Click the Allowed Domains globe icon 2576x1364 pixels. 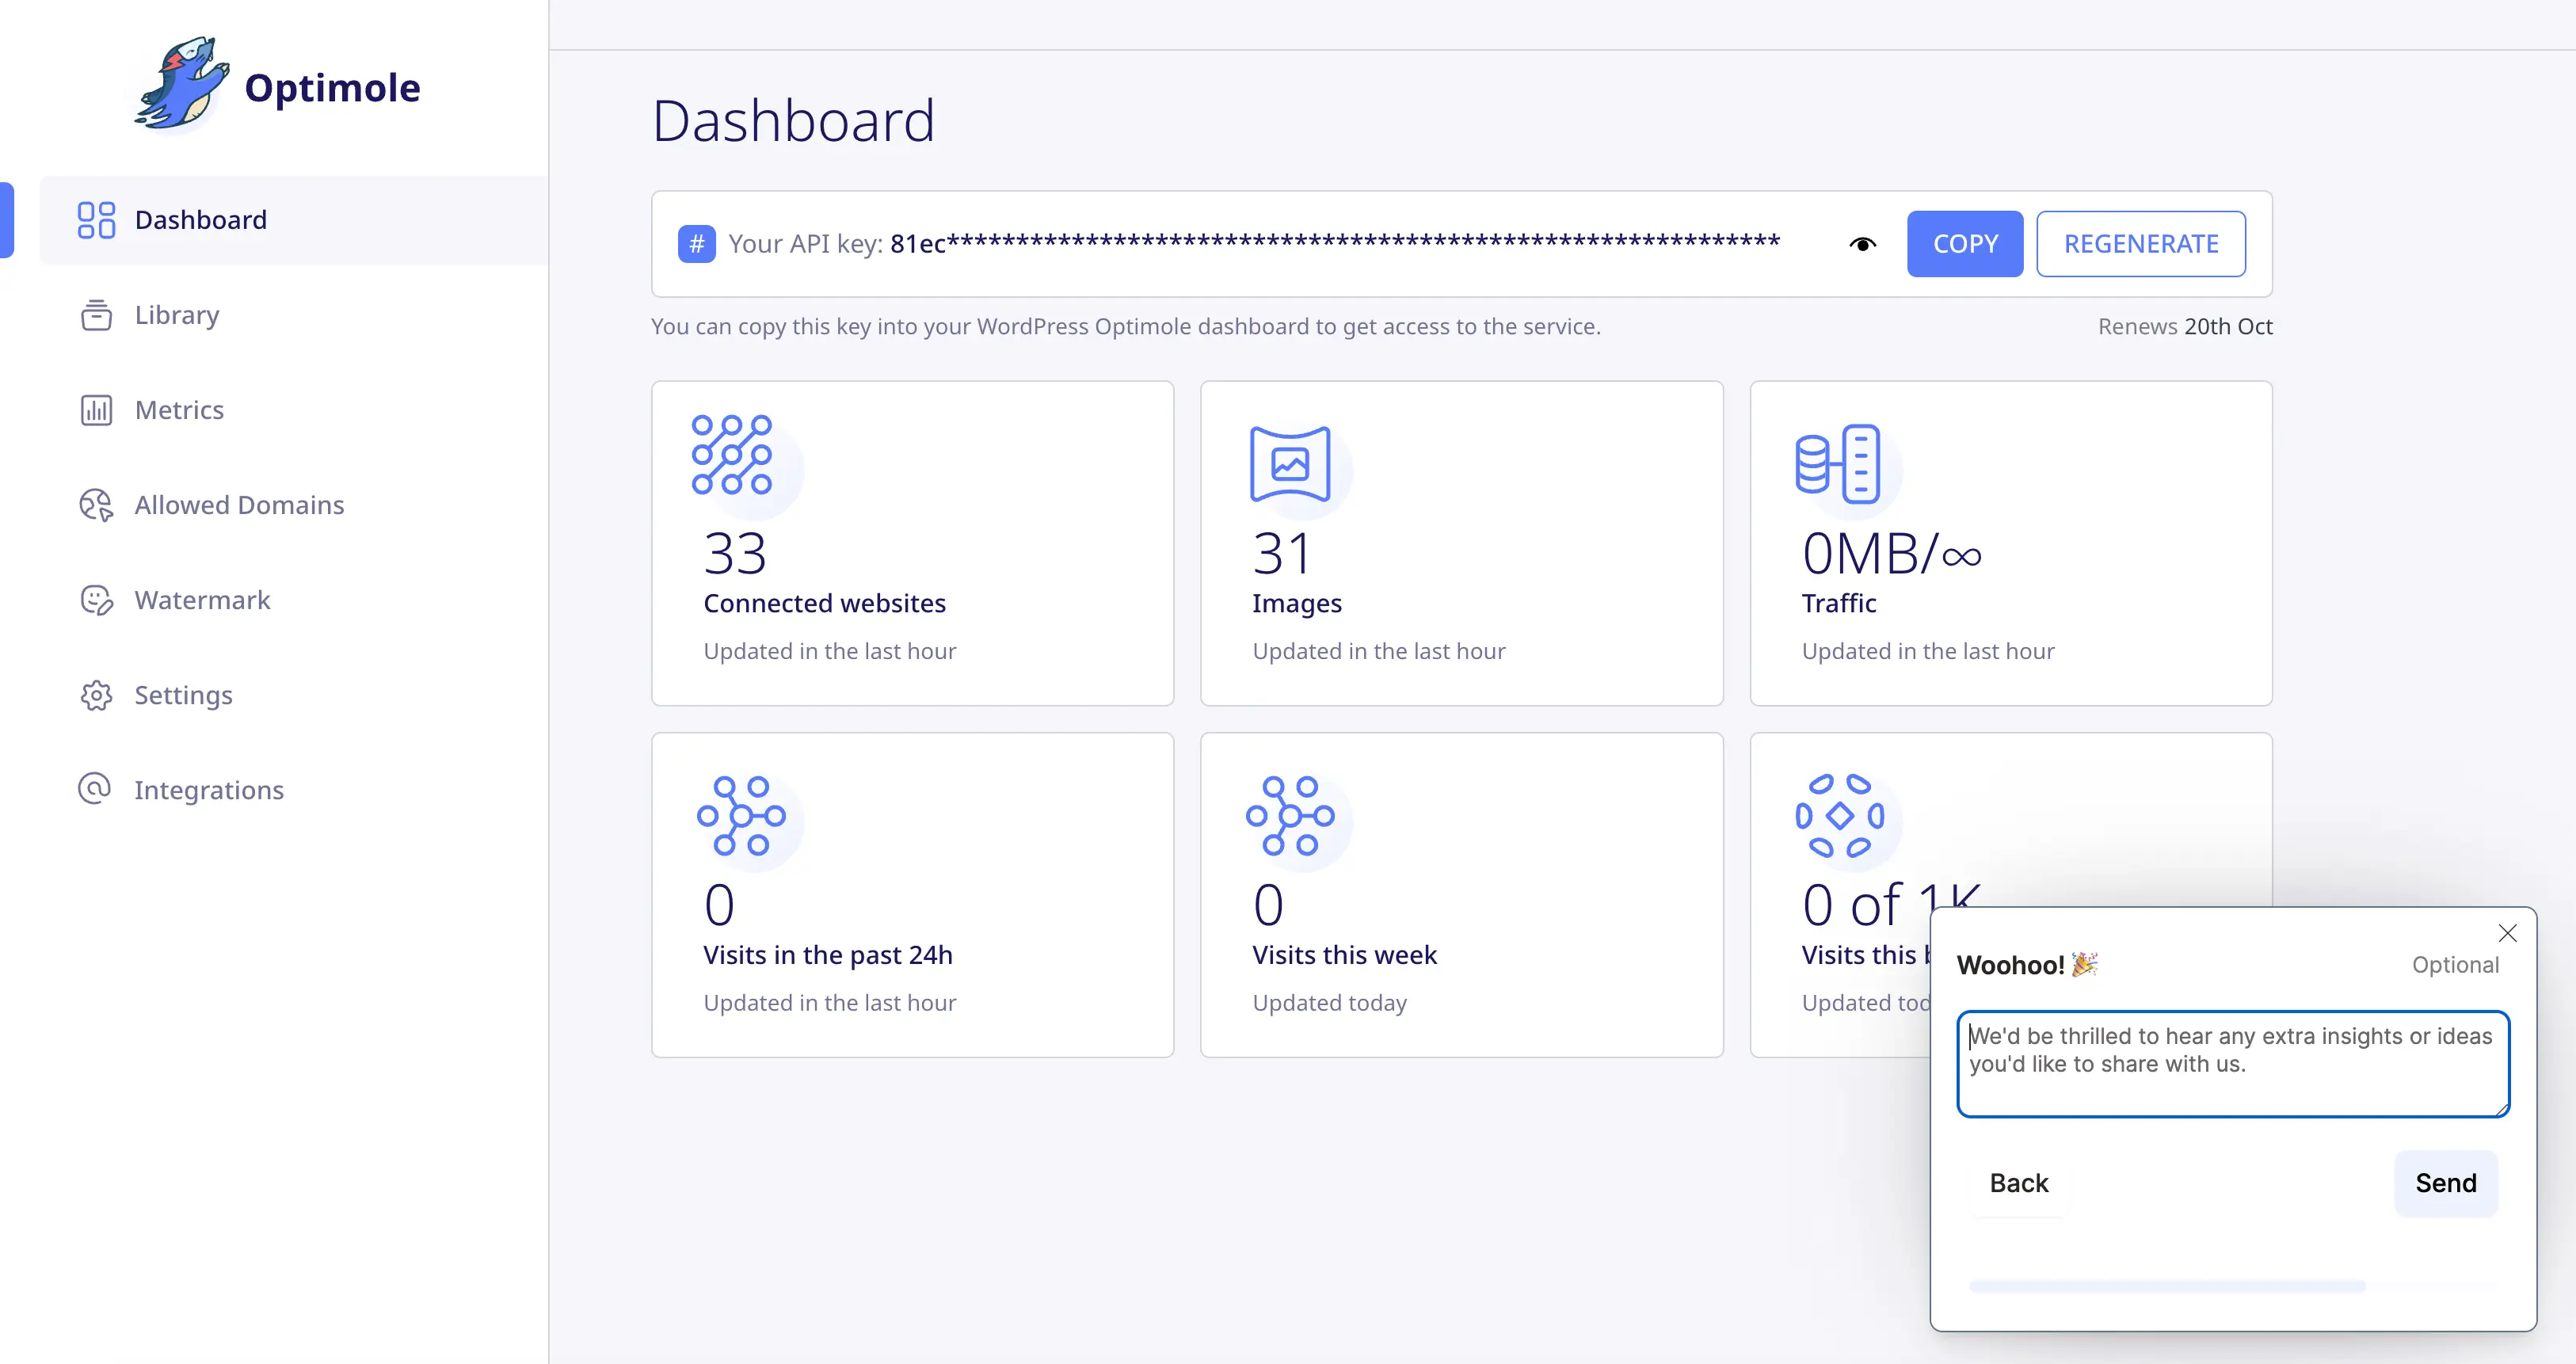pyautogui.click(x=96, y=505)
